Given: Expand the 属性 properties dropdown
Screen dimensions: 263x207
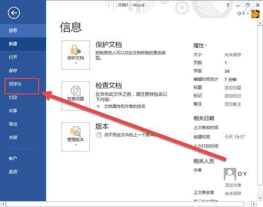Looking at the screenshot, I should (206, 46).
